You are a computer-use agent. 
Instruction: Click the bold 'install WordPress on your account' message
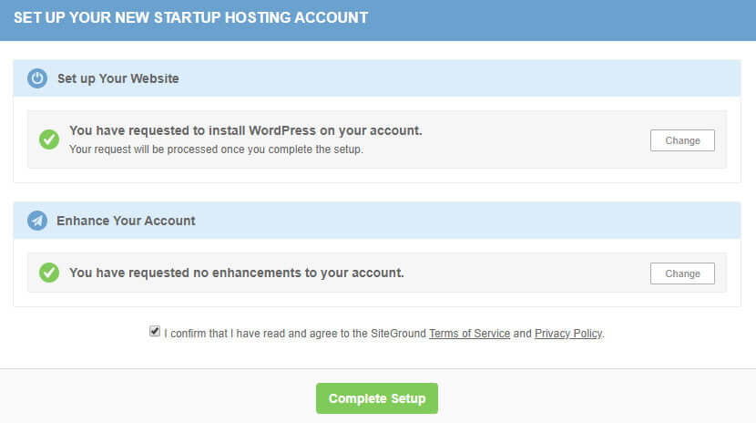(245, 130)
